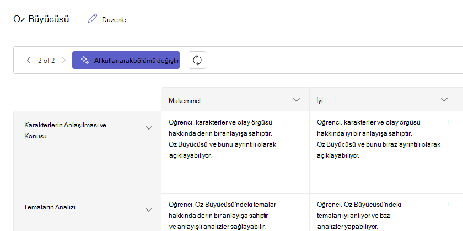Click AI kullanarak bölümü değiştir button
This screenshot has width=463, height=231.
point(126,60)
